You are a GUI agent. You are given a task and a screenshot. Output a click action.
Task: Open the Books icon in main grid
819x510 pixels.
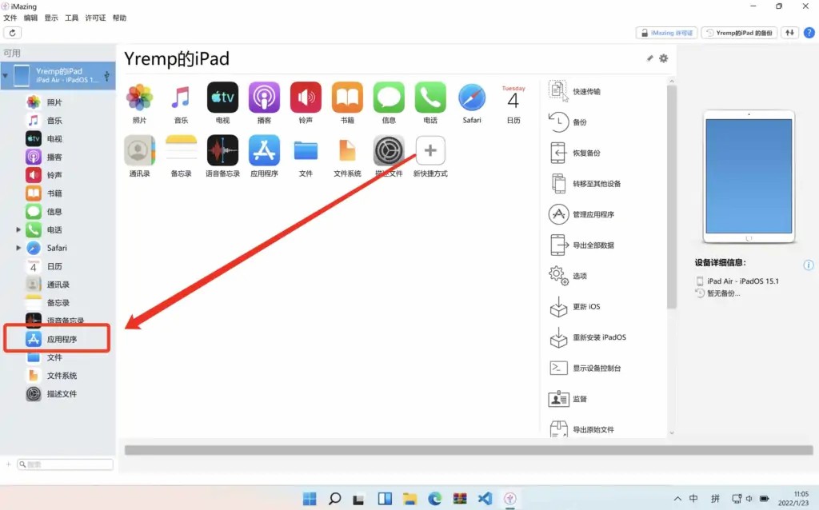point(347,98)
